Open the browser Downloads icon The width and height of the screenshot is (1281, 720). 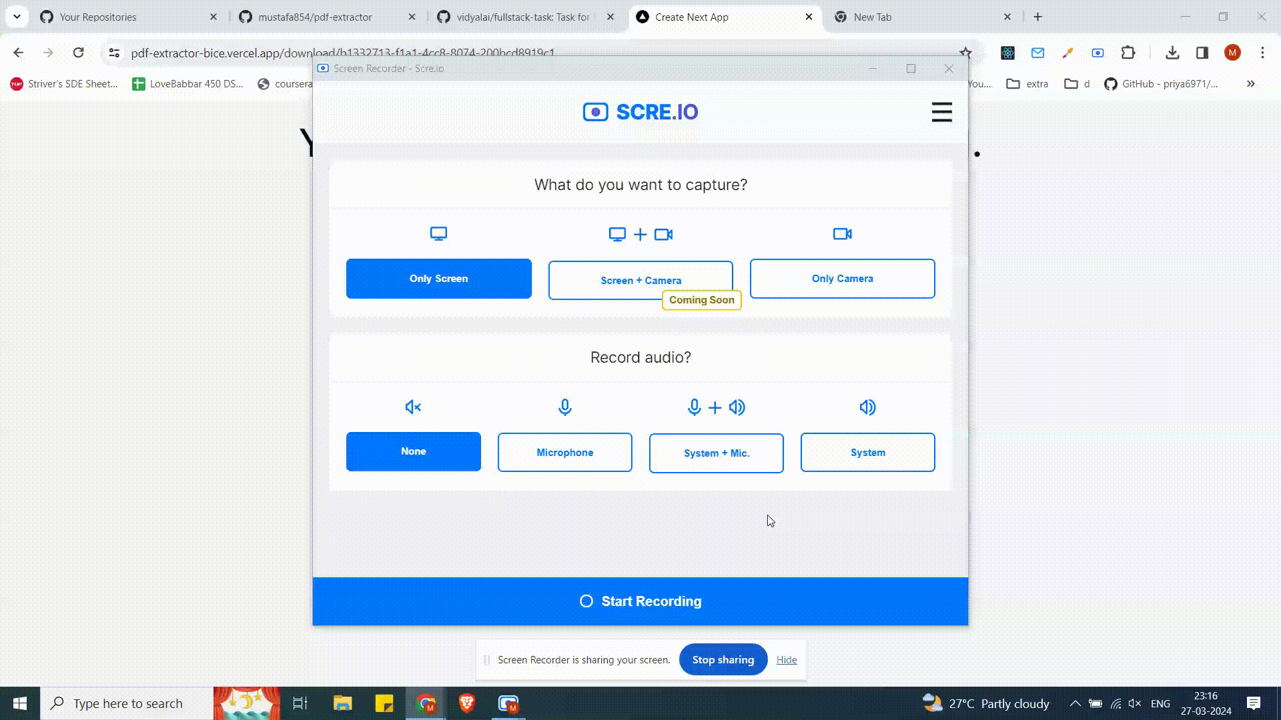coord(1172,53)
